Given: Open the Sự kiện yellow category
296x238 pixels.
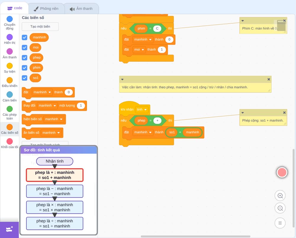Looking at the screenshot, I should 10,66.
